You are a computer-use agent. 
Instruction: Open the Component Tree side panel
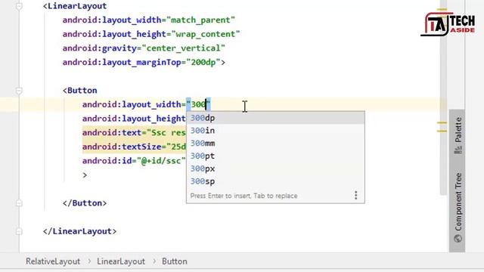pos(458,207)
